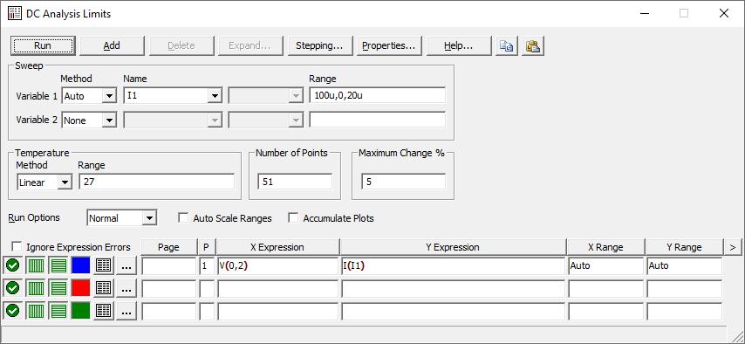Image resolution: width=745 pixels, height=344 pixels.
Task: Open Variable 1 Method dropdown showing Auto
Action: tap(89, 96)
